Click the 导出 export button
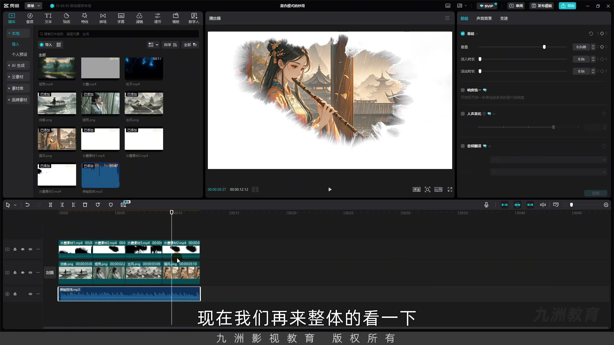614x345 pixels. [x=568, y=6]
